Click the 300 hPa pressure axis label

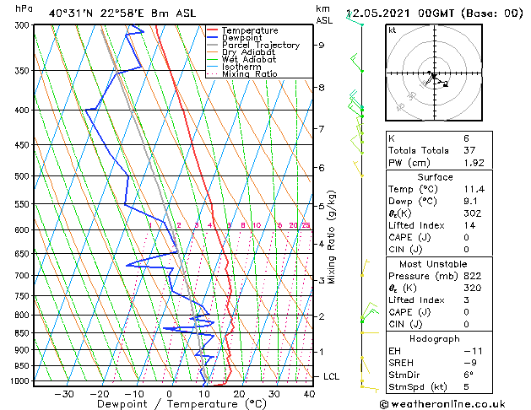click(x=24, y=25)
